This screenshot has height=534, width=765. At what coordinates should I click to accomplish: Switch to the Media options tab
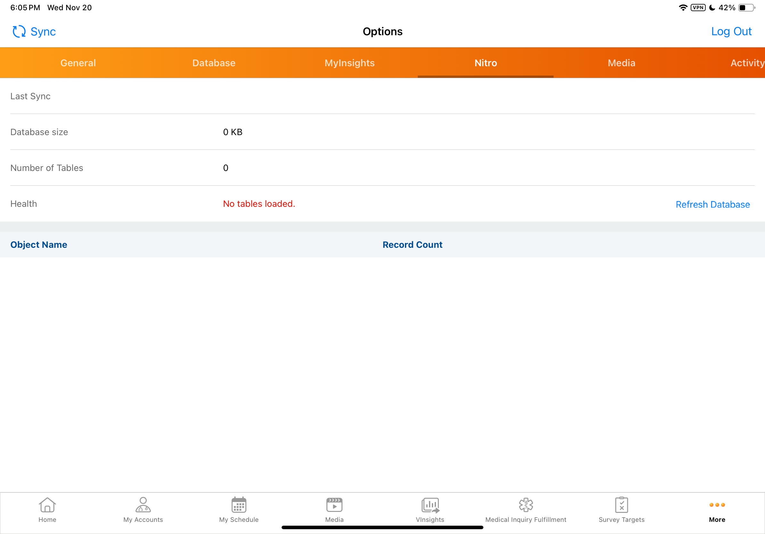(621, 63)
